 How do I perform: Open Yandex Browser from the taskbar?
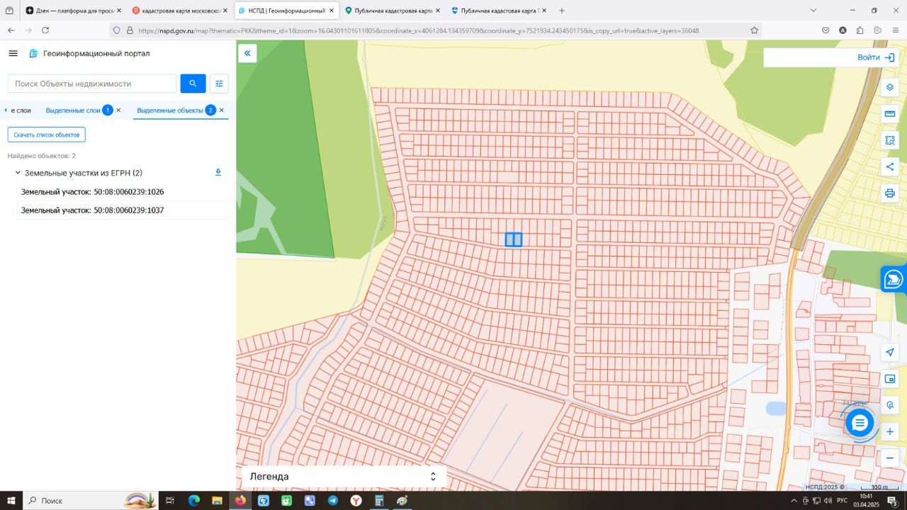(356, 501)
